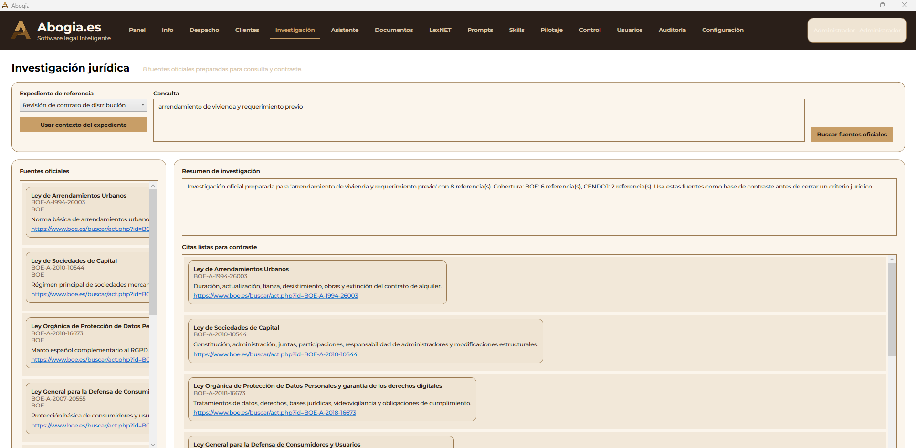Minimize the Abogia window
Image resolution: width=916 pixels, height=448 pixels.
coord(861,5)
